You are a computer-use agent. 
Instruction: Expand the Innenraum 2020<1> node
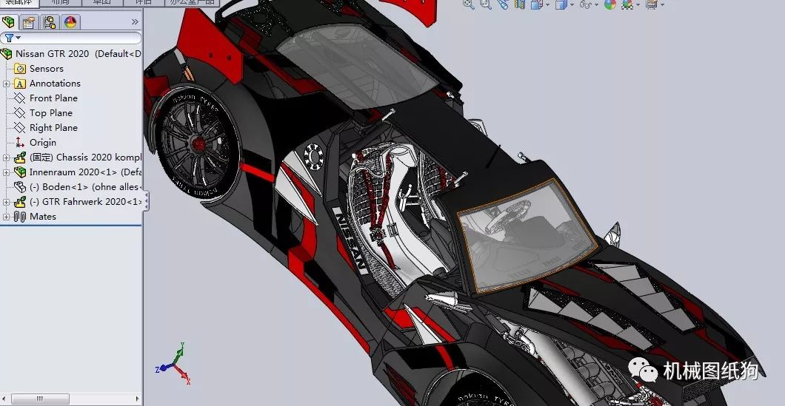tap(6, 172)
